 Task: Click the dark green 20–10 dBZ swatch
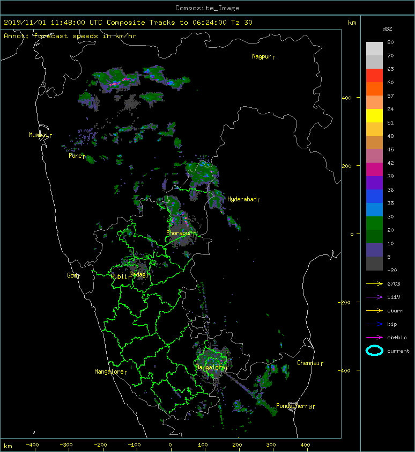374,236
